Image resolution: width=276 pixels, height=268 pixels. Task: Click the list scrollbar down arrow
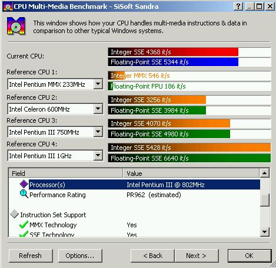(264, 232)
